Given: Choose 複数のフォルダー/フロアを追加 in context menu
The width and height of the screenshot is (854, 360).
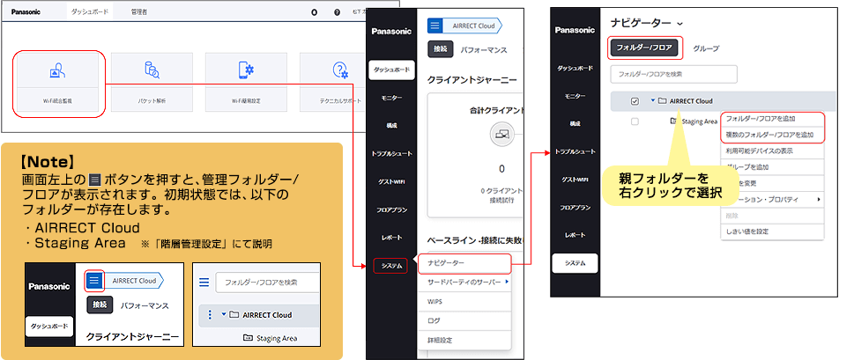Looking at the screenshot, I should coord(772,135).
